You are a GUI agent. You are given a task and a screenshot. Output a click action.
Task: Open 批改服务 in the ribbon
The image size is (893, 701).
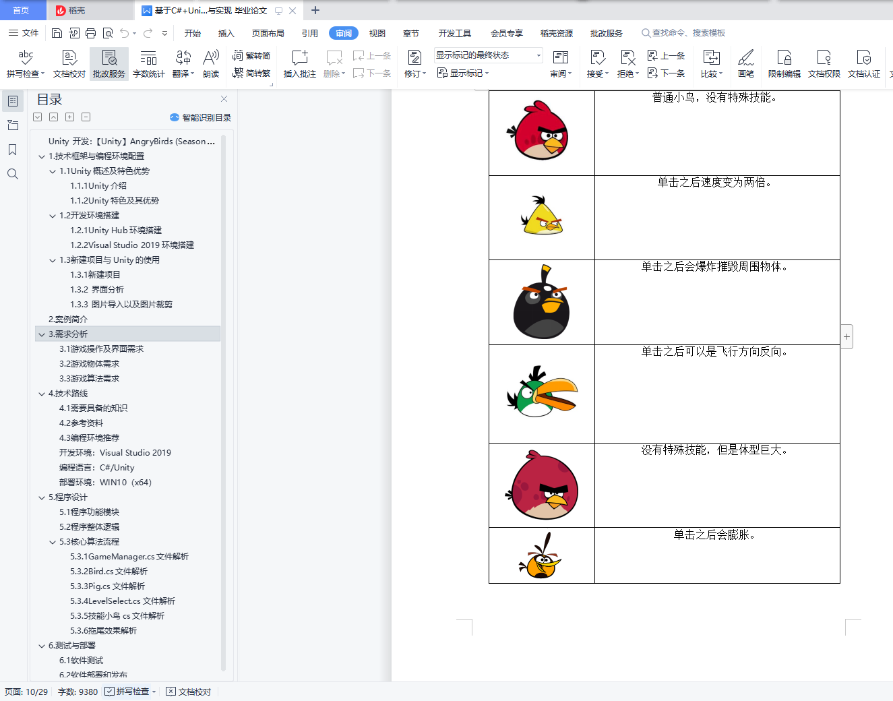click(109, 64)
